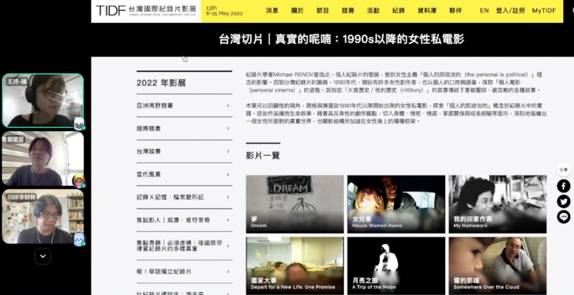Click 2022 年影展 sidebar heading

point(161,83)
